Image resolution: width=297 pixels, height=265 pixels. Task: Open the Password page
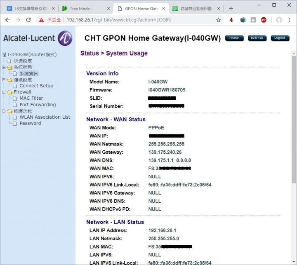click(x=30, y=123)
